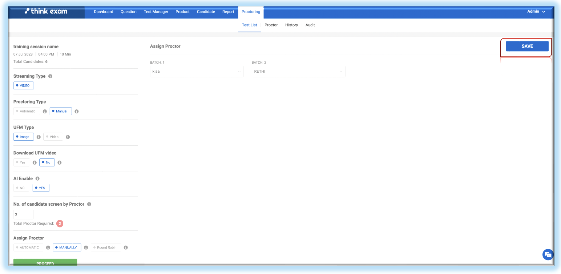Image resolution: width=561 pixels, height=274 pixels.
Task: Select Automatic proctoring type
Action: click(x=26, y=111)
